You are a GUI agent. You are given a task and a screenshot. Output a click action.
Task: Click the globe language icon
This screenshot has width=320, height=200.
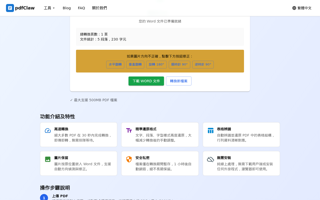click(x=294, y=8)
